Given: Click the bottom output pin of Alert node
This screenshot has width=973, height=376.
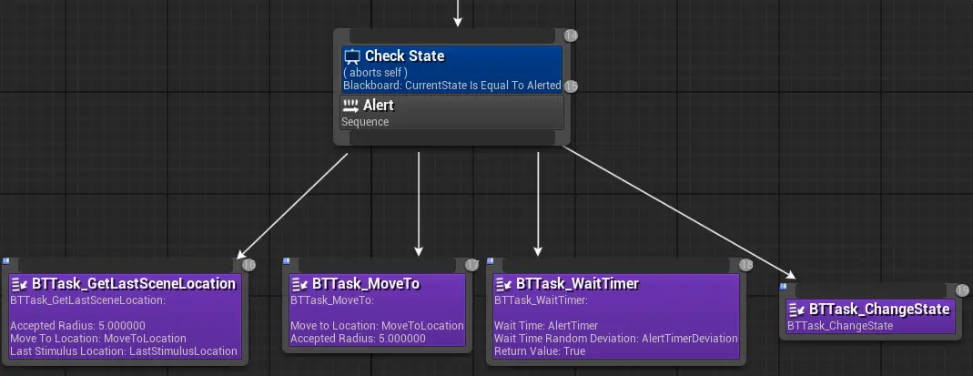Looking at the screenshot, I should 451,137.
